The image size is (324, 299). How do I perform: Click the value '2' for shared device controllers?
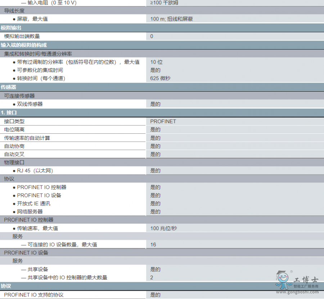pos(152,277)
